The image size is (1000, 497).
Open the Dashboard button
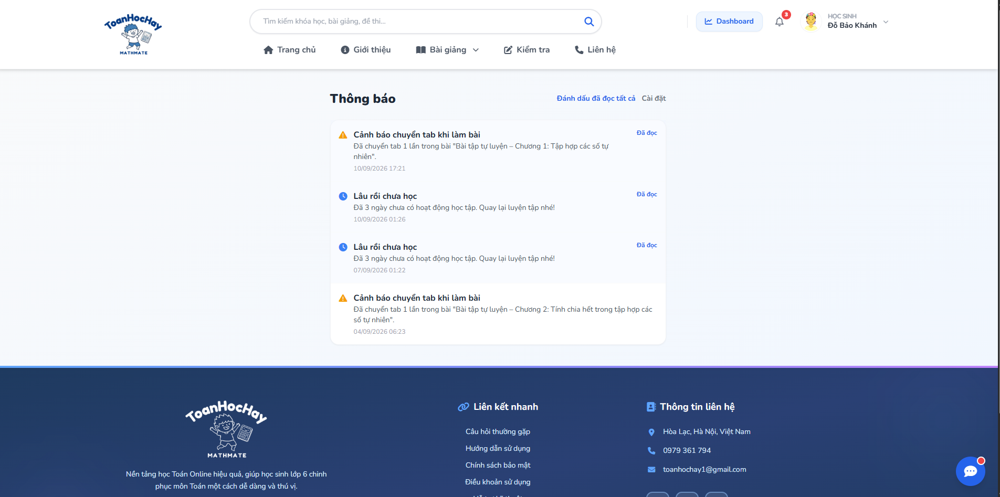tap(729, 22)
